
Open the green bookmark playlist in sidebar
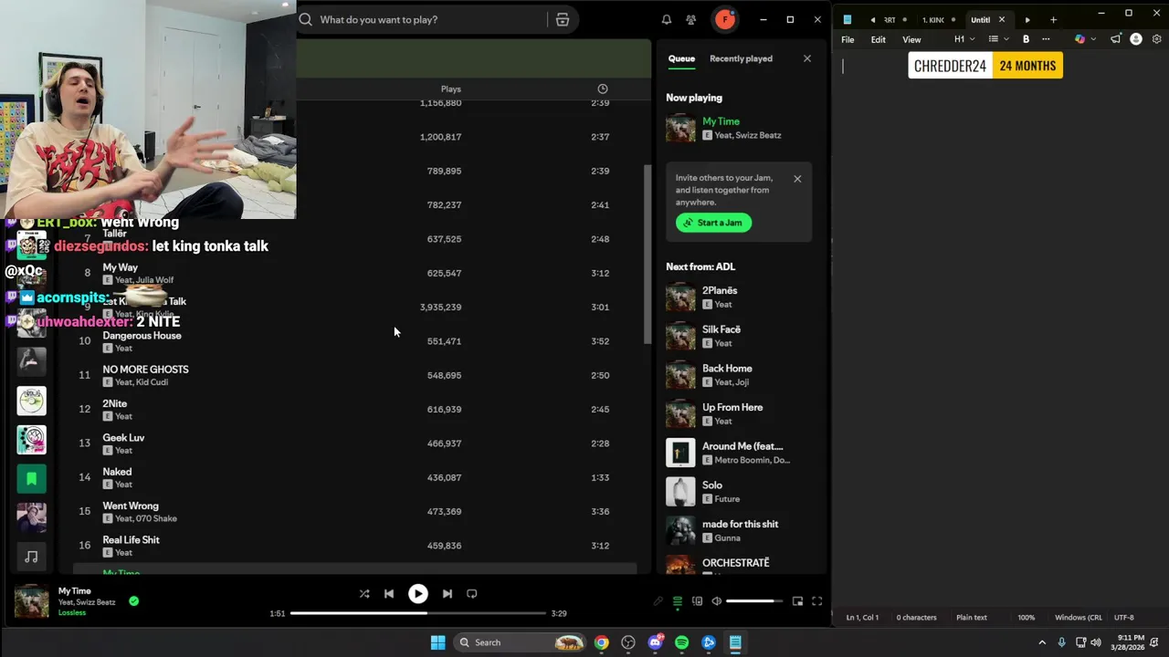coord(31,478)
